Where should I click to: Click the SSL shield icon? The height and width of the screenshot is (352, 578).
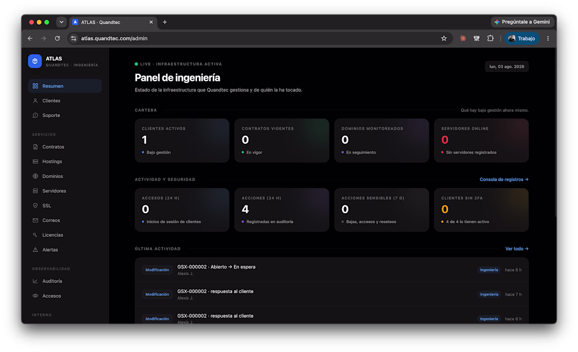(x=35, y=205)
